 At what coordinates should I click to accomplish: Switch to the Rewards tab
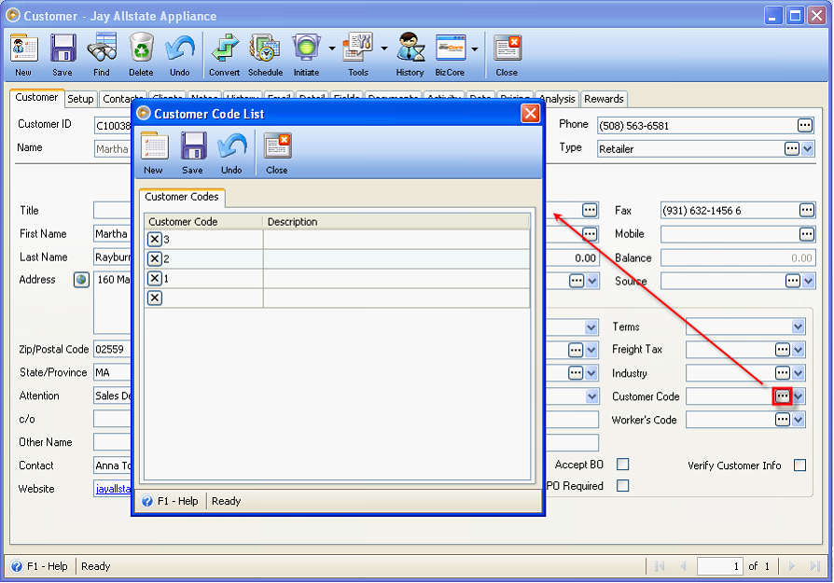click(604, 99)
